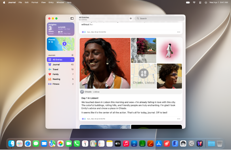The width and height of the screenshot is (231, 150).
Task: Launch Safari from the Dock
Action: click(28, 143)
